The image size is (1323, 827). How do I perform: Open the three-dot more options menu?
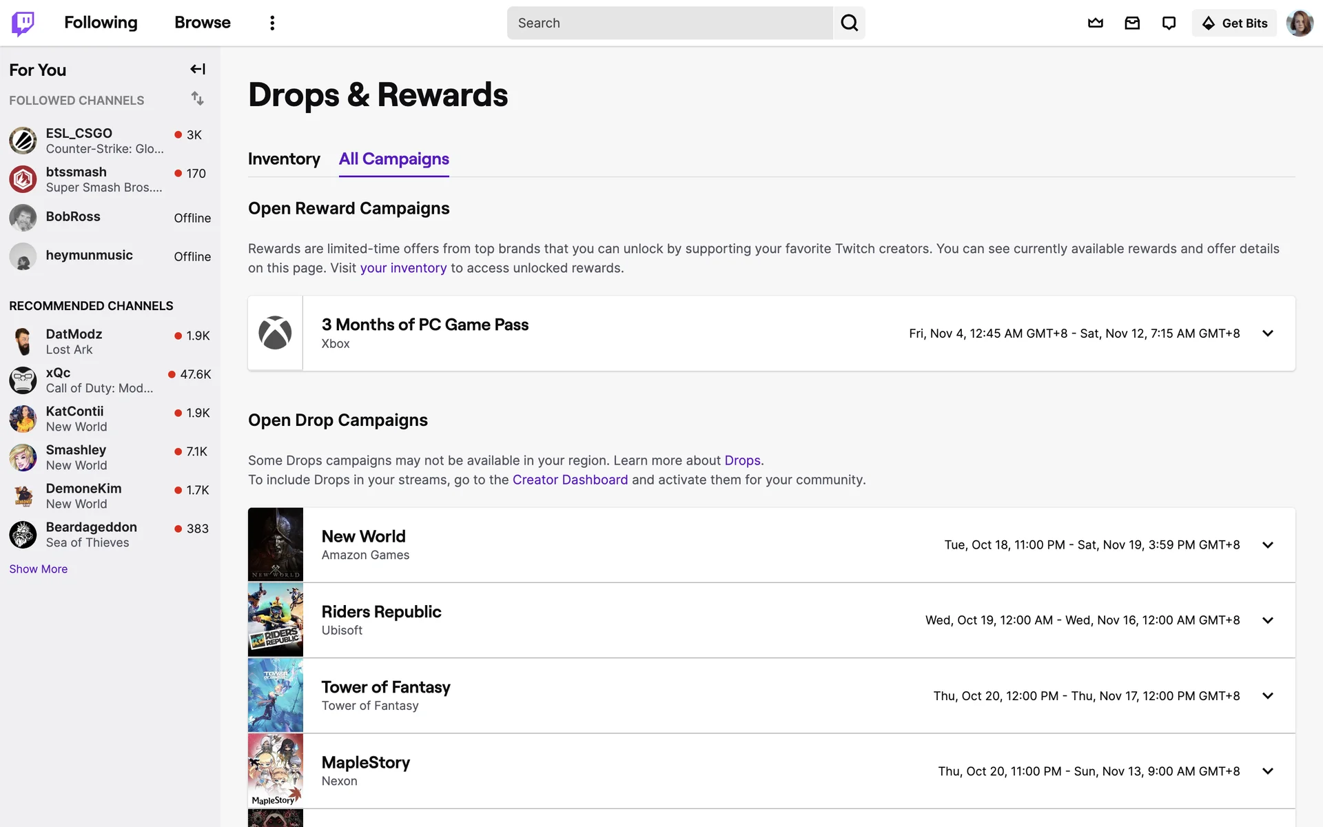tap(272, 23)
